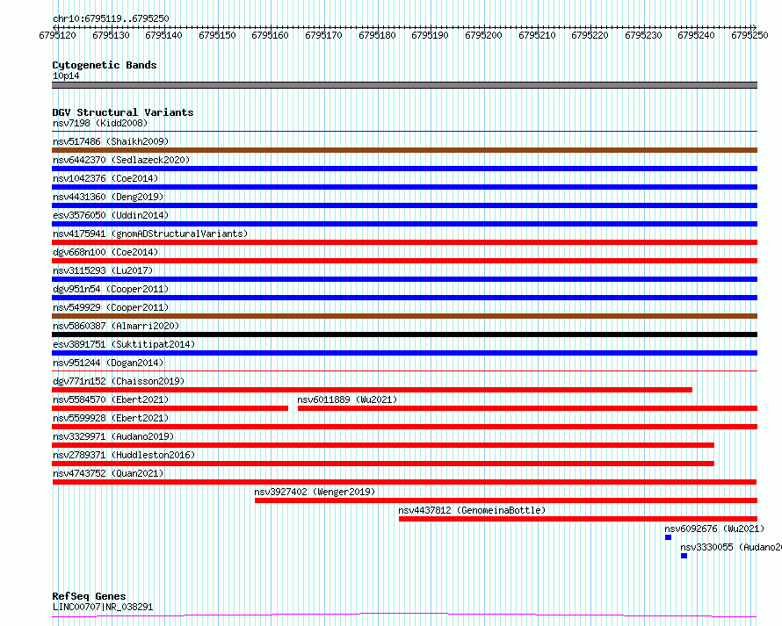
Task: Click the magenta LINC00707 gene line
Action: pyautogui.click(x=404, y=615)
